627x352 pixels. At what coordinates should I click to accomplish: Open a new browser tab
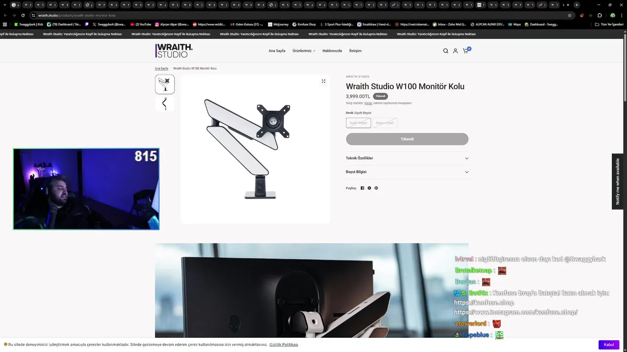[x=577, y=5]
